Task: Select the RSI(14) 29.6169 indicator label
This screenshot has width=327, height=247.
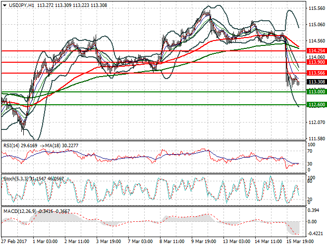Action: (20, 146)
